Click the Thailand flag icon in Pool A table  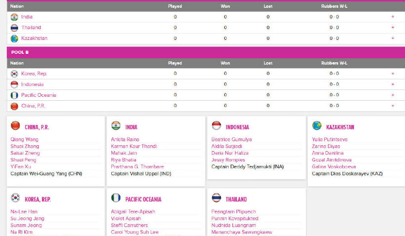[14, 28]
